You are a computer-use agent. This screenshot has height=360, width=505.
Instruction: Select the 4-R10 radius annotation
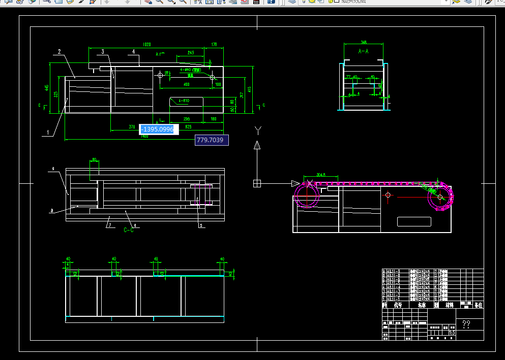(x=184, y=101)
